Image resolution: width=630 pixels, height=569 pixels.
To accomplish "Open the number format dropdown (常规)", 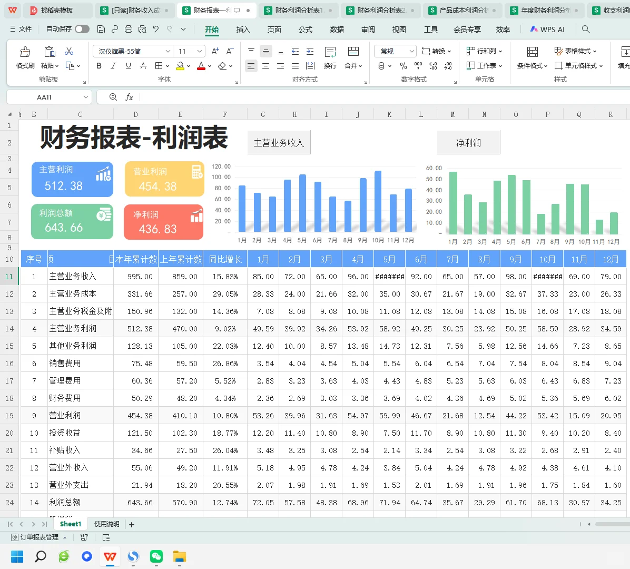I will click(x=411, y=51).
